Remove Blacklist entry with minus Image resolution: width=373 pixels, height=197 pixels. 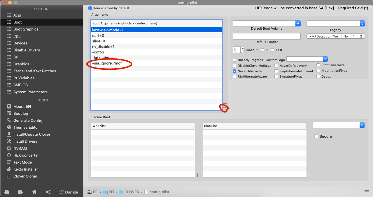coord(310,171)
